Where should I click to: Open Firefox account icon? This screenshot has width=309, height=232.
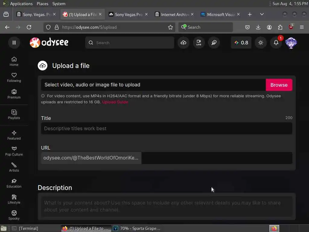[x=269, y=27]
